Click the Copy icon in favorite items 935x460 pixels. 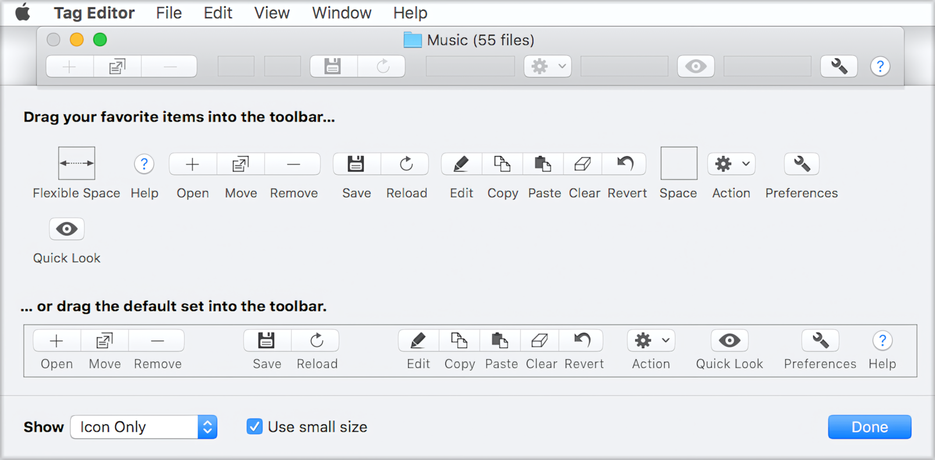coord(502,164)
